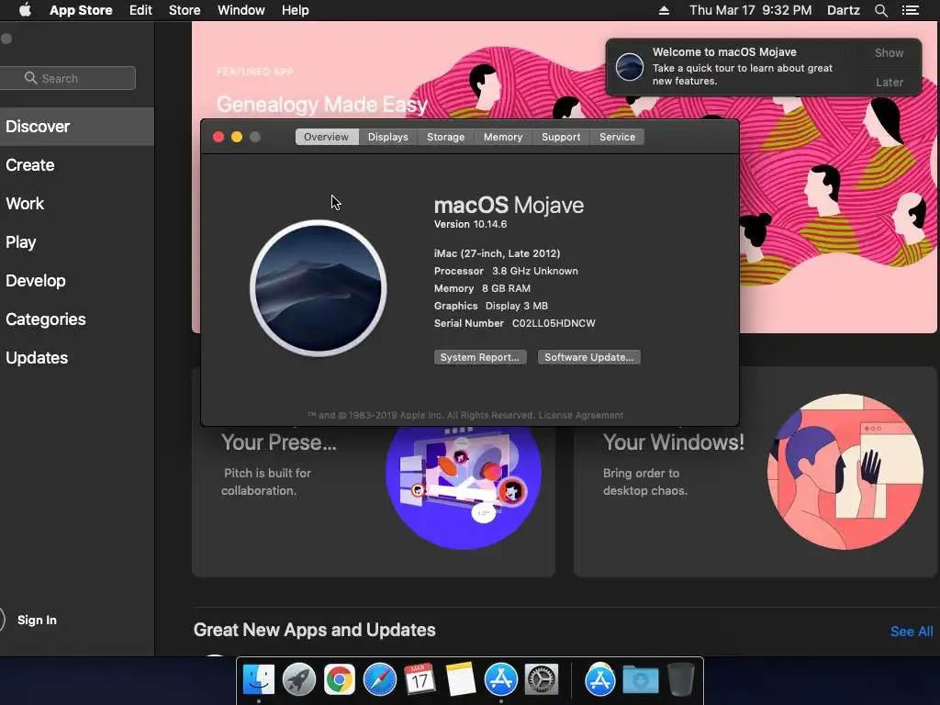
Task: Launch Launchpad rocket icon in Dock
Action: (x=298, y=680)
